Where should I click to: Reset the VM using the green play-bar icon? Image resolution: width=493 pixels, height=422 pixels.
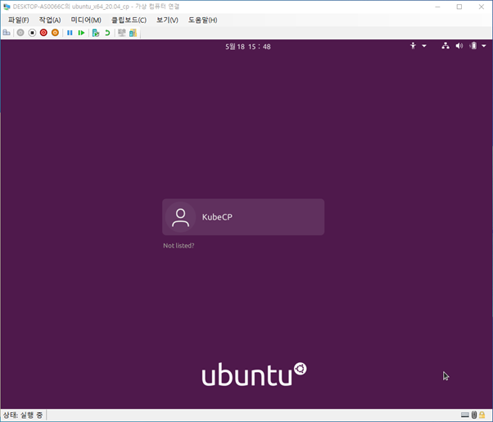[81, 33]
